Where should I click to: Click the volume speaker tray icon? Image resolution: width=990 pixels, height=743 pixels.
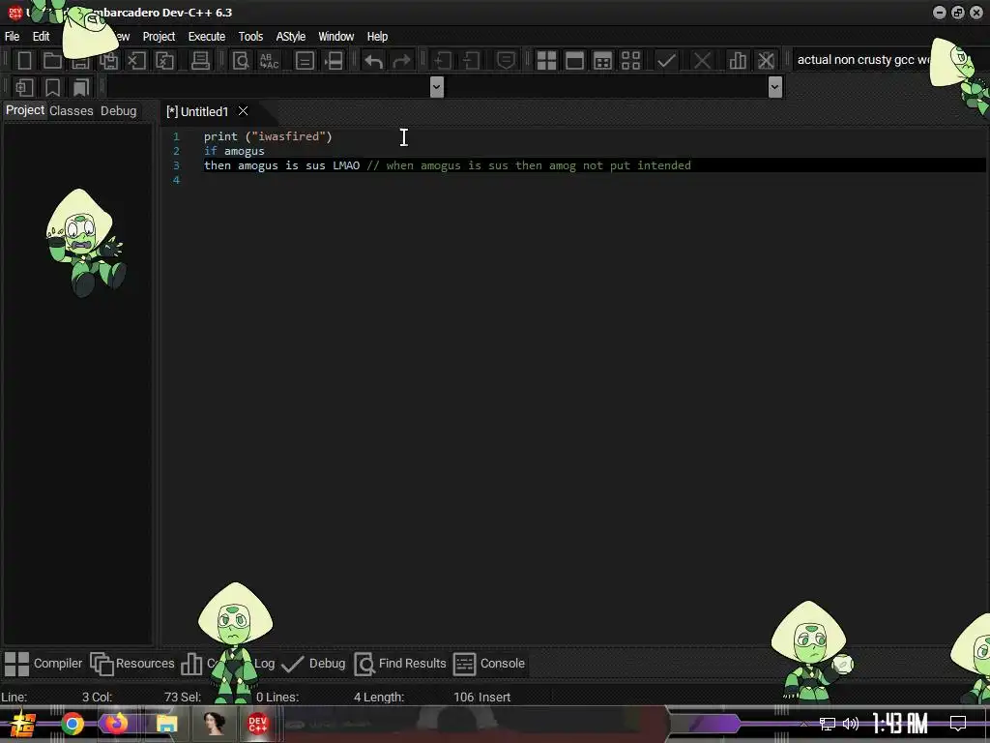point(851,724)
